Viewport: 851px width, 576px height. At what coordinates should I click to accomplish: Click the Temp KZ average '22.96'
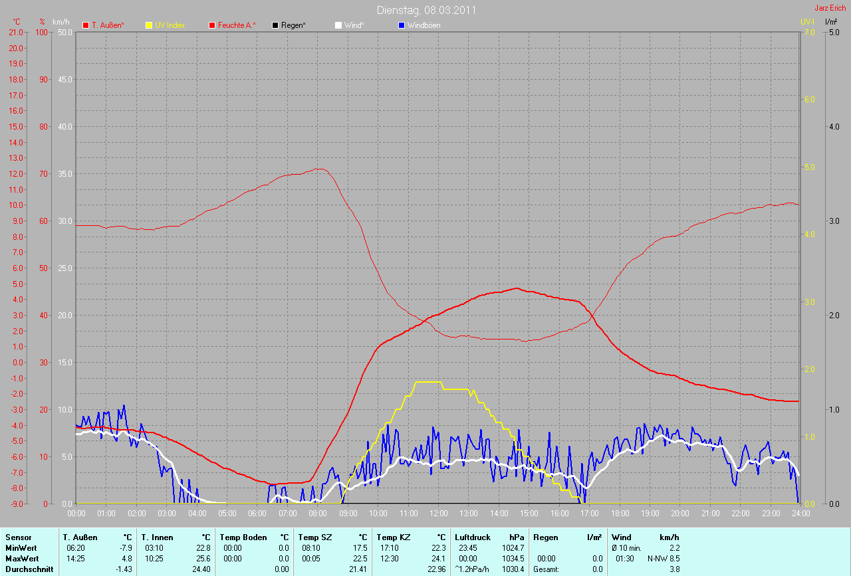point(435,569)
